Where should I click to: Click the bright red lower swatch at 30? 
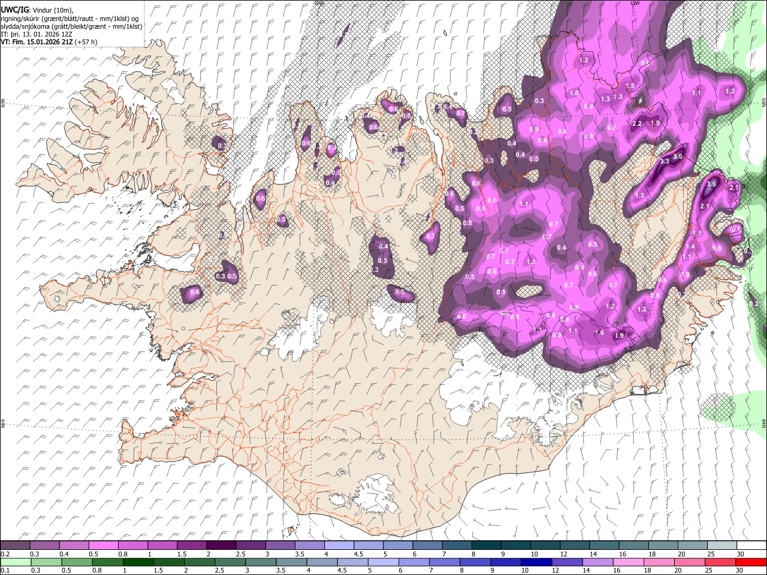pos(750,562)
